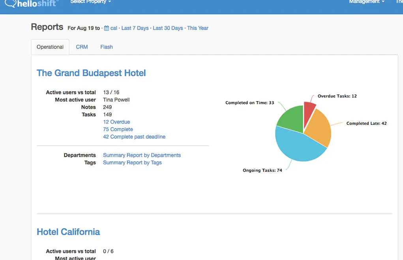Click the 0 / 6 active users value
403x260 pixels.
coord(108,251)
